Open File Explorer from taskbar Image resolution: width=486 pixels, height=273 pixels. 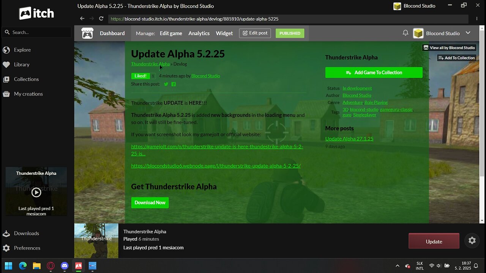(x=37, y=266)
